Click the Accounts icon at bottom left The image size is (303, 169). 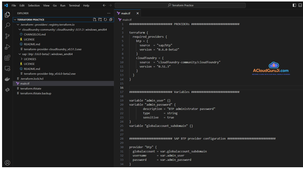click(7, 163)
